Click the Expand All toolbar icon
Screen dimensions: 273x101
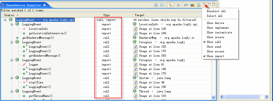click(156, 5)
